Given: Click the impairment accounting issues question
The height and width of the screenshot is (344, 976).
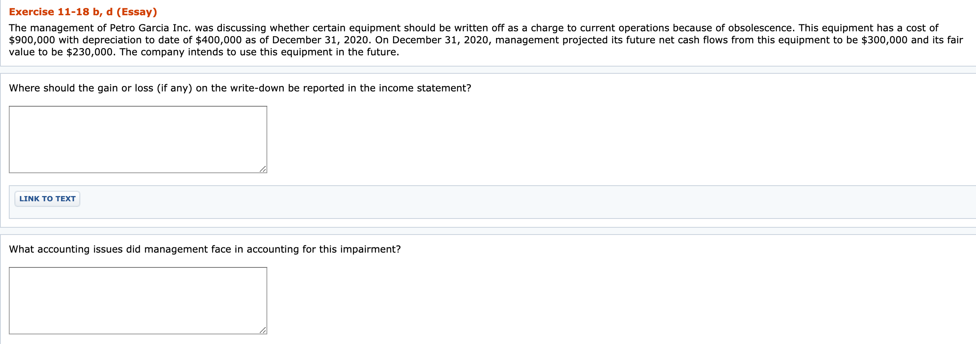Looking at the screenshot, I should (x=205, y=249).
